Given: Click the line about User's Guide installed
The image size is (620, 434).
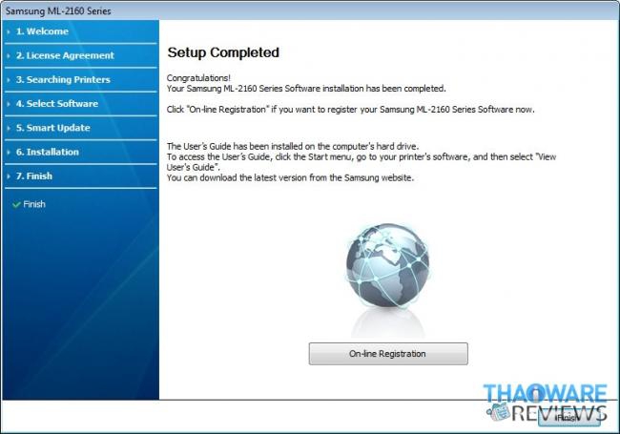Looking at the screenshot, I should click(292, 146).
